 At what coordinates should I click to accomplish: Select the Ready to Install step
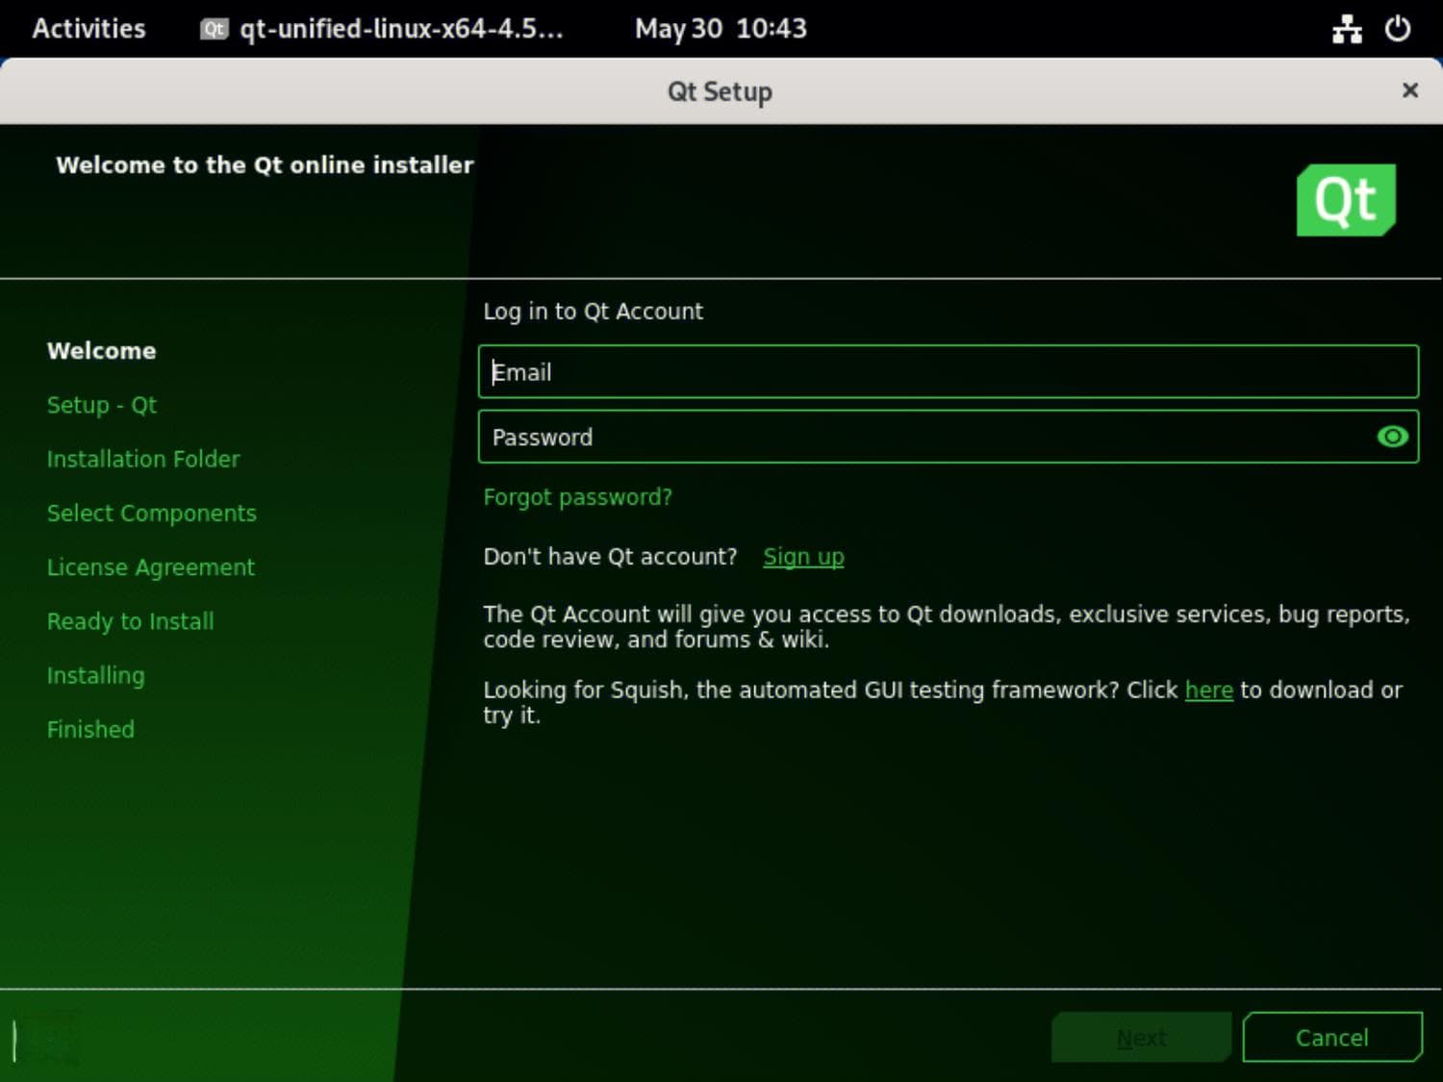click(x=131, y=621)
